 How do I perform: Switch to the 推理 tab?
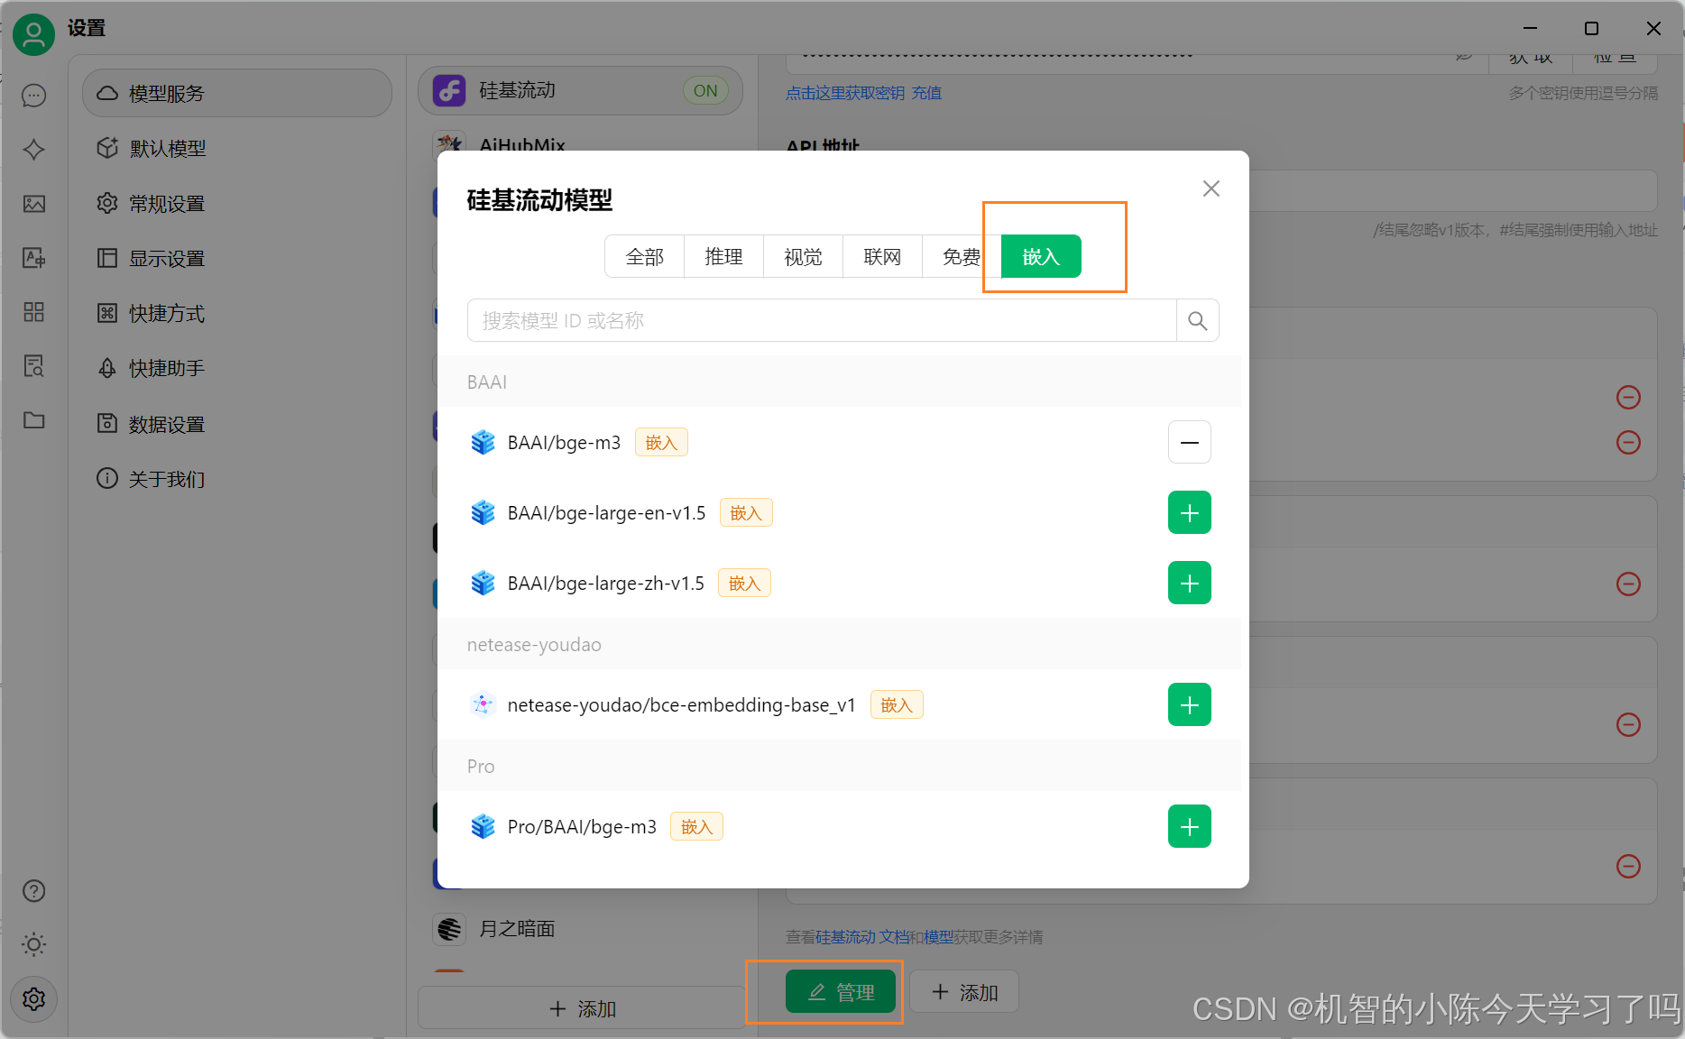pyautogui.click(x=724, y=257)
